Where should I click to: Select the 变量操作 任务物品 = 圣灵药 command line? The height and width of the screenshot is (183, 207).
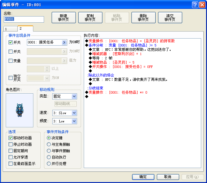pos(130,41)
